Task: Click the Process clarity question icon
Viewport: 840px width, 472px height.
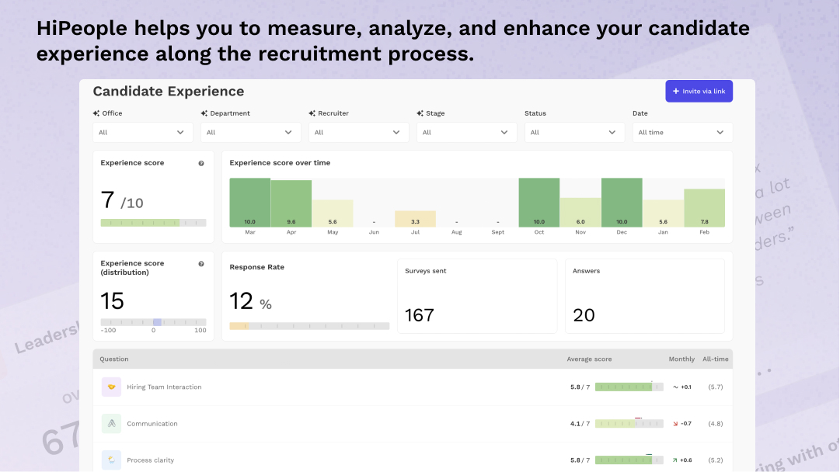Action: (x=111, y=460)
